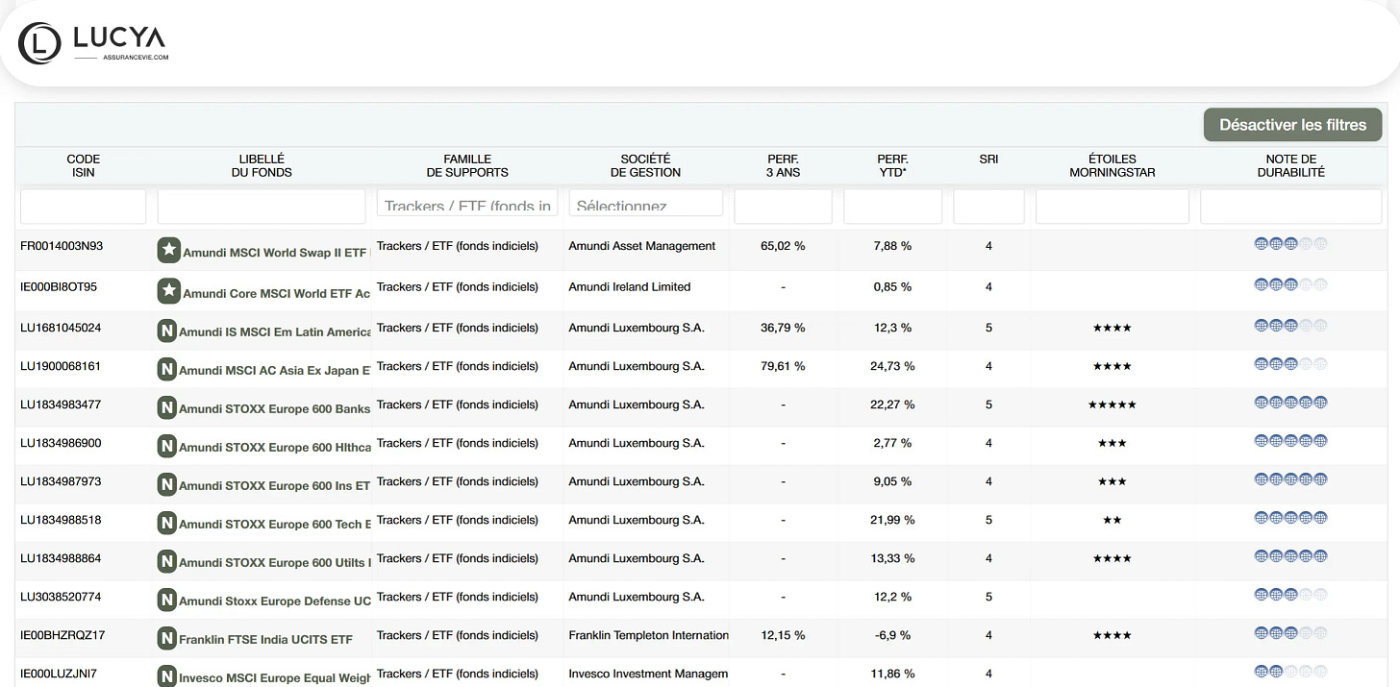This screenshot has height=687, width=1400.
Task: Sort by Code ISIN column header
Action: (x=84, y=165)
